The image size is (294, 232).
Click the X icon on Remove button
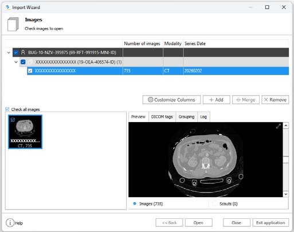[266, 100]
